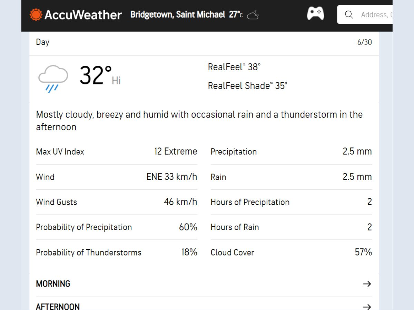The image size is (414, 310).
Task: Click the Cloud Cover 57% value
Action: tap(363, 252)
